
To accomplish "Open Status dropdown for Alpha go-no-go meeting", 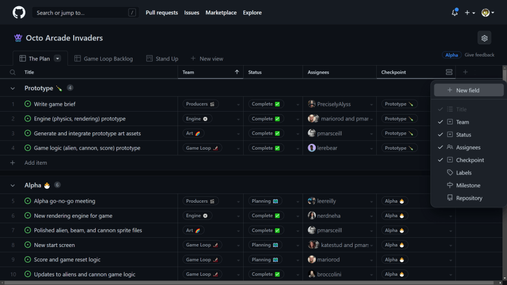I will pos(297,202).
